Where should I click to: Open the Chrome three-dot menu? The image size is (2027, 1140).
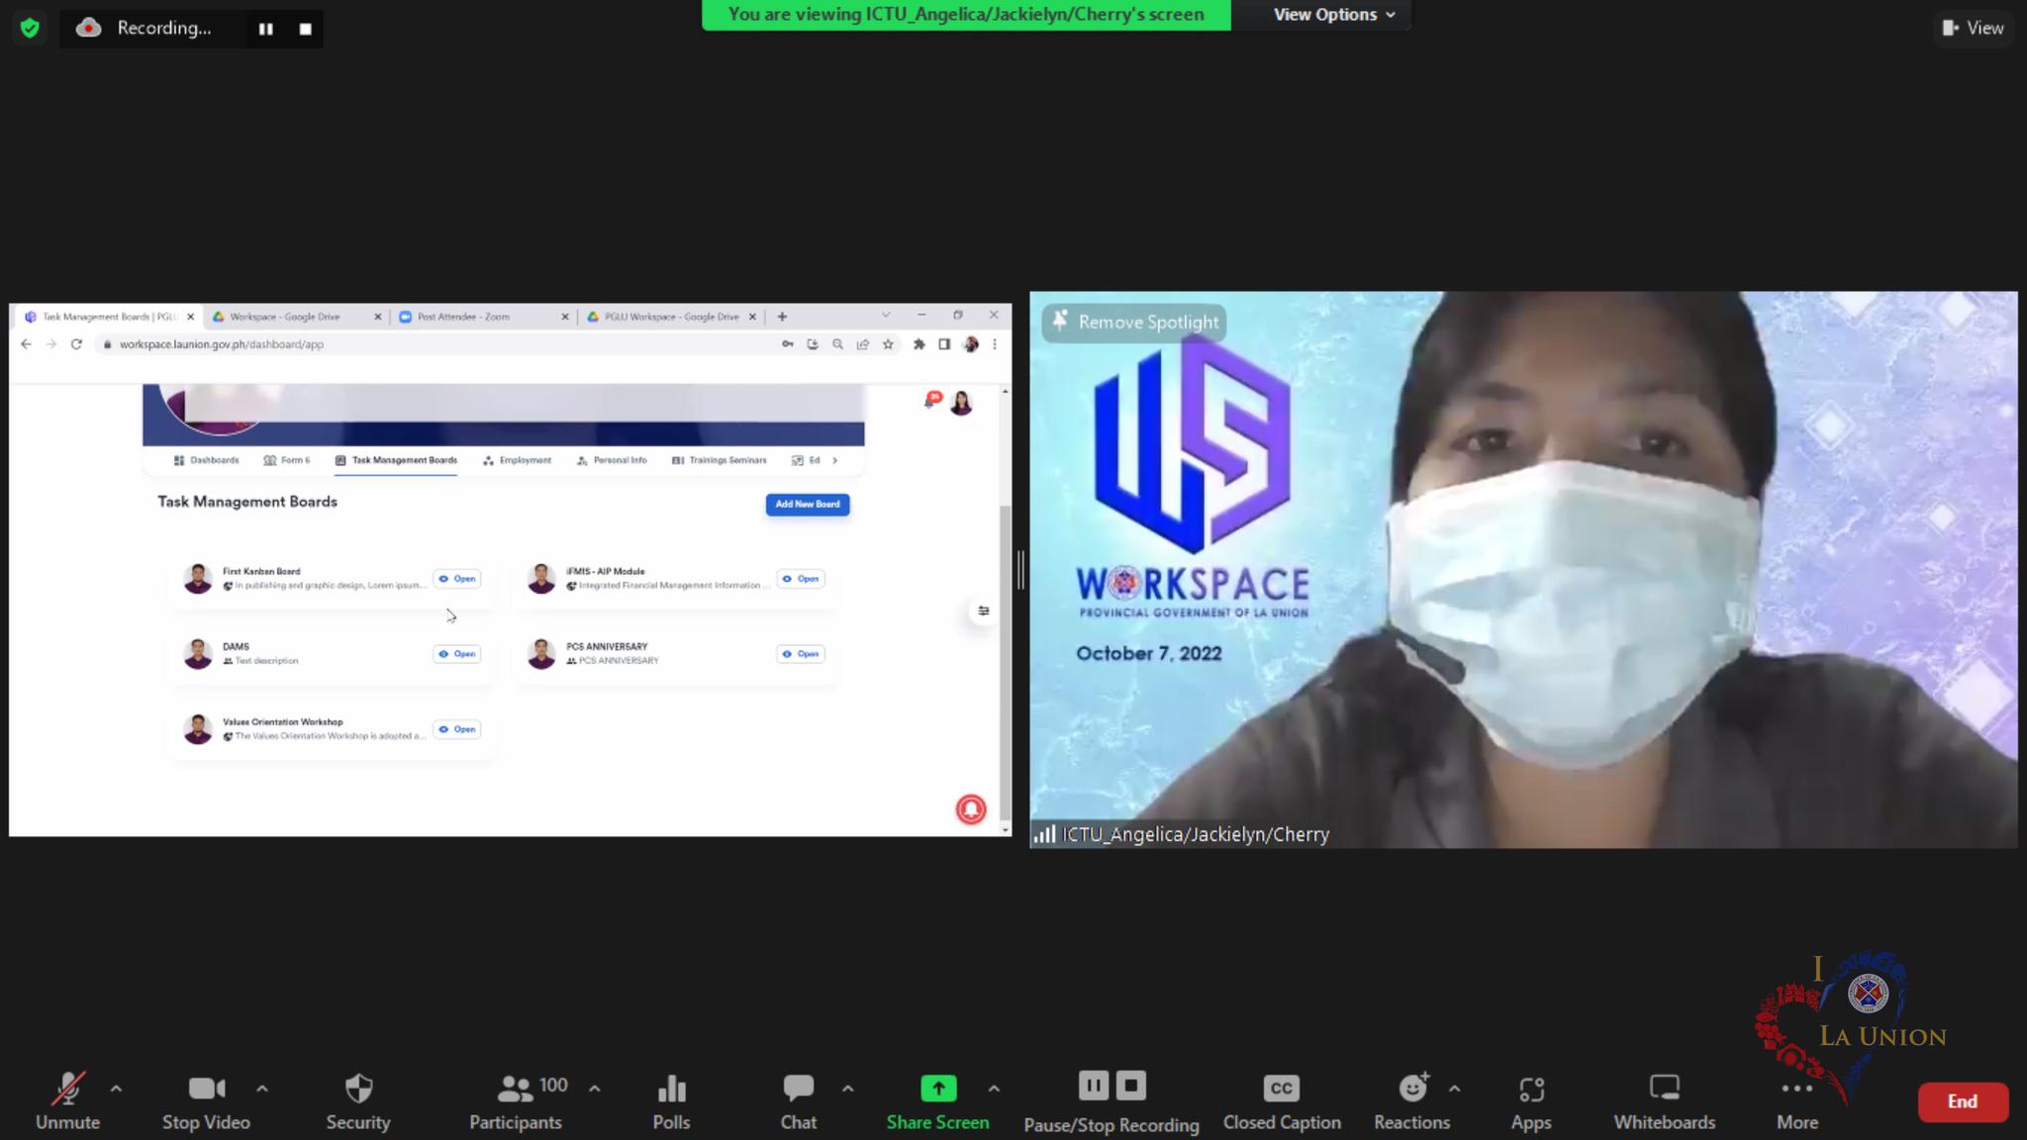[x=995, y=344]
